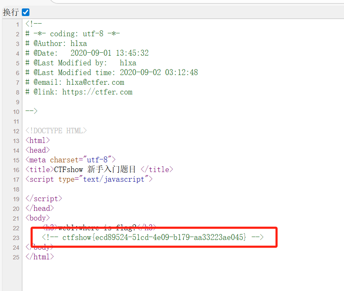The height and width of the screenshot is (291, 344).
Task: Click the closing '</head>' tag
Action: tap(40, 208)
